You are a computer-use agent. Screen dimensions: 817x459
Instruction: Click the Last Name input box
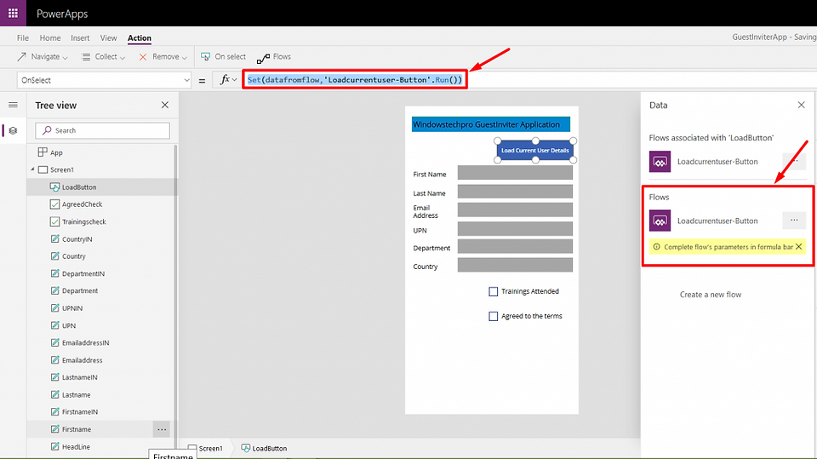(515, 192)
